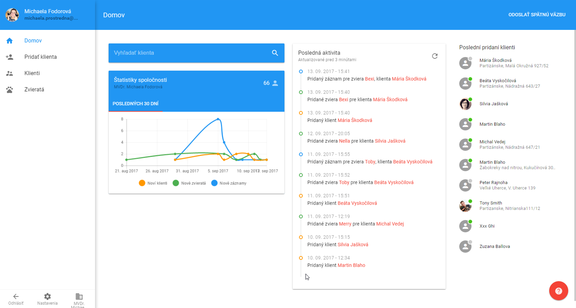
Task: Open the Zvieratá menu item
Action: [48, 89]
